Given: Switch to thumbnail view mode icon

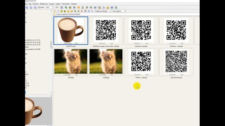Looking at the screenshot, I should (x=85, y=11).
